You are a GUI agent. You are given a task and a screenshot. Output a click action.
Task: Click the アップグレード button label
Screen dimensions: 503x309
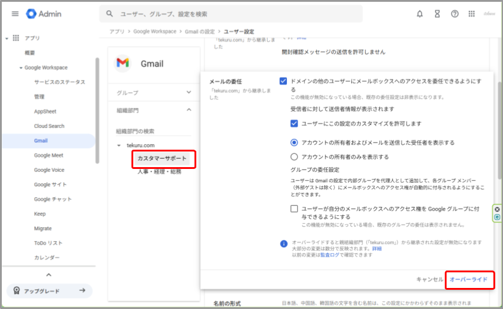(x=41, y=291)
